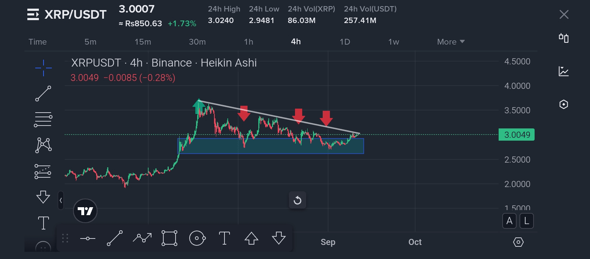Image resolution: width=590 pixels, height=259 pixels.
Task: Select the arrow up marker in floating toolbar
Action: [x=251, y=238]
